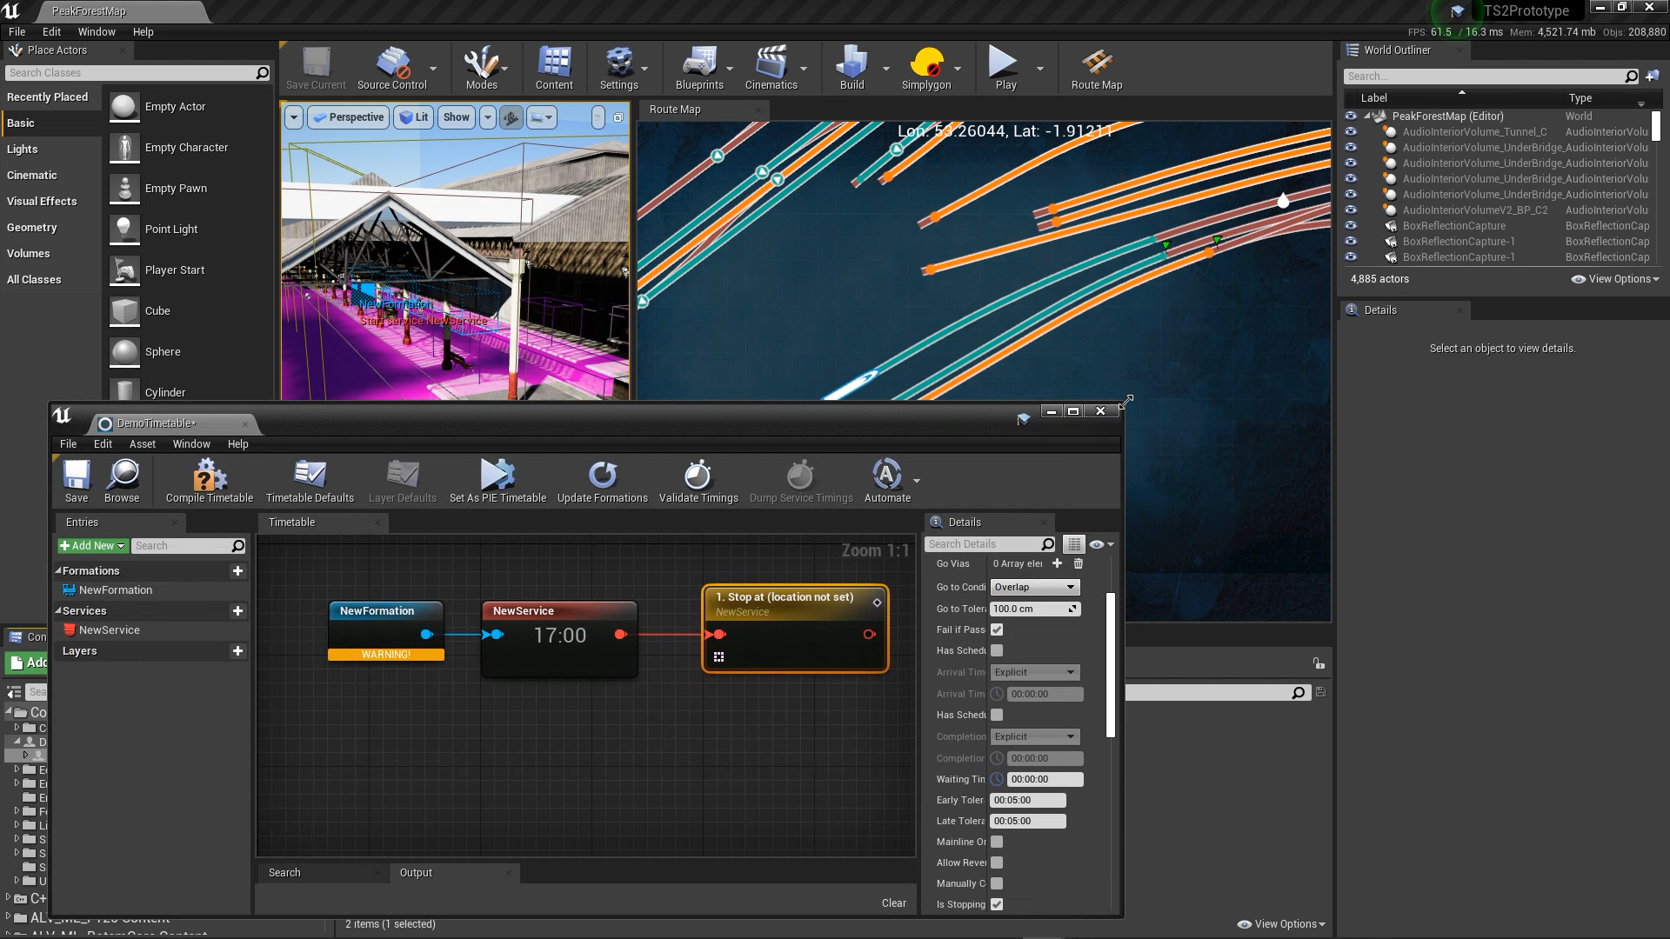1670x939 pixels.
Task: Click the Build toolbar icon
Action: [851, 68]
